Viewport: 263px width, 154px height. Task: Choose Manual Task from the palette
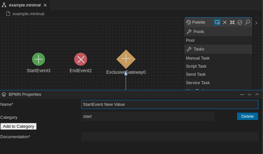tap(218, 58)
